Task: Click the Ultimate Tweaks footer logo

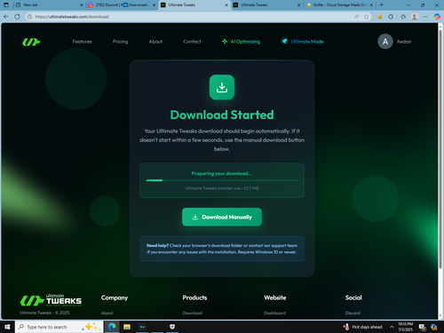Action: (x=51, y=300)
